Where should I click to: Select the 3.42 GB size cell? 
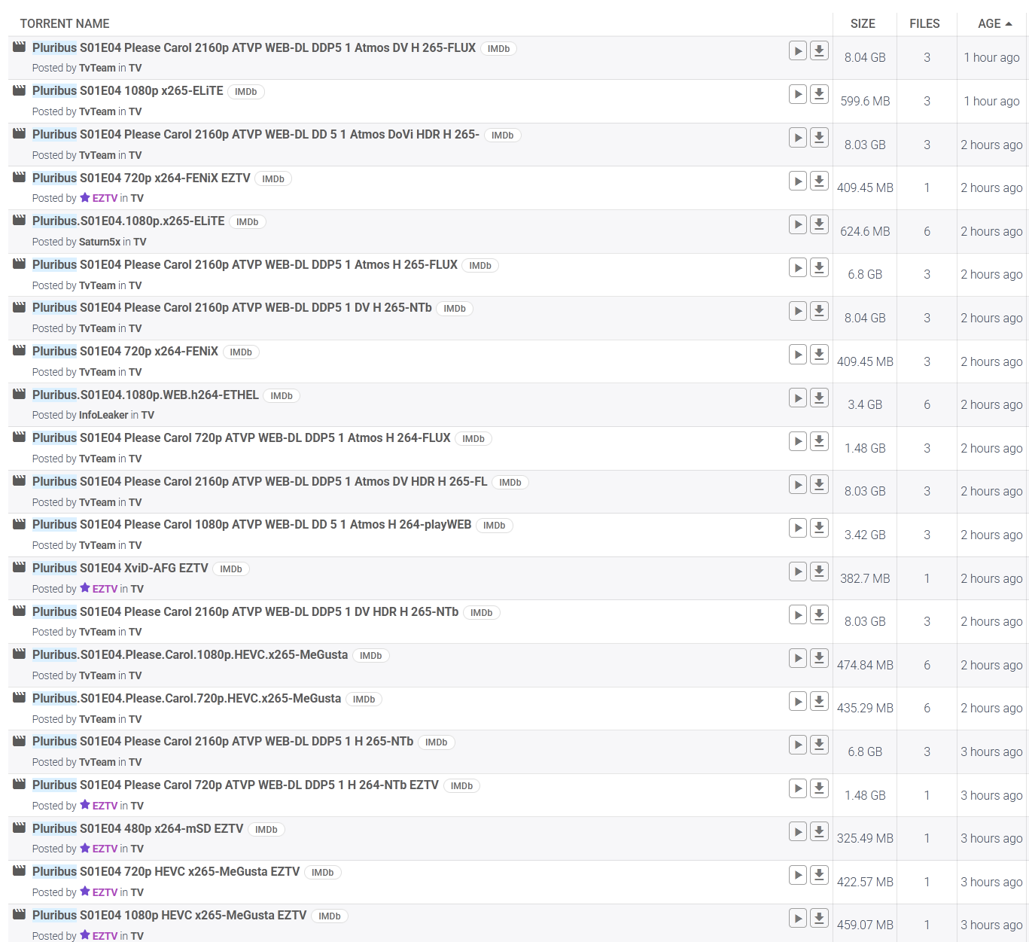865,535
